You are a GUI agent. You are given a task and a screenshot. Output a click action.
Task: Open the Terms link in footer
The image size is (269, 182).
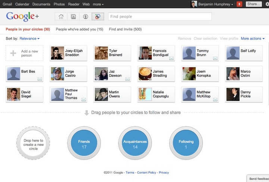(x=130, y=173)
